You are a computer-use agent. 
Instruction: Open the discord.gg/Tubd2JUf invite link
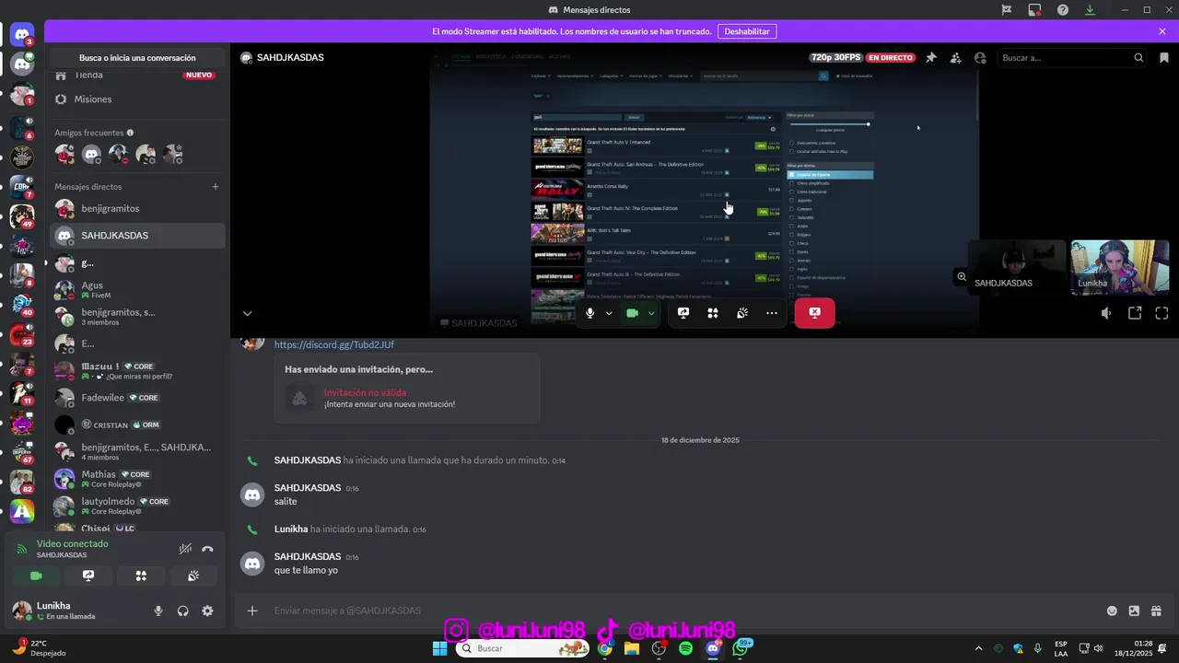[x=333, y=344]
